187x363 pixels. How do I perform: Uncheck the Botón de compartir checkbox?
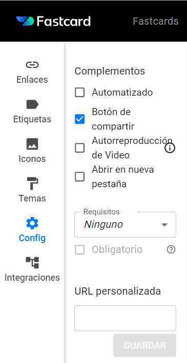click(x=80, y=119)
